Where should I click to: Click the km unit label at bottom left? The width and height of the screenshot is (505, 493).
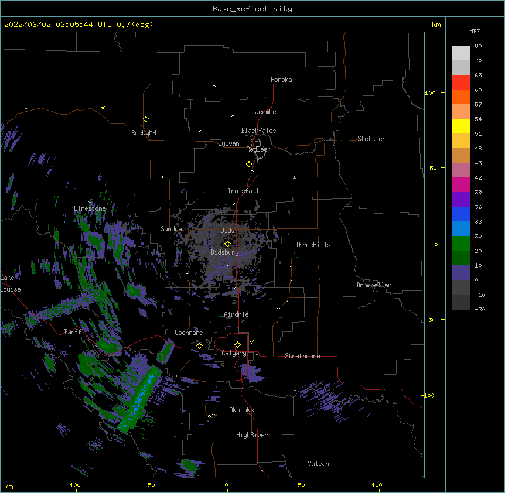(x=9, y=486)
